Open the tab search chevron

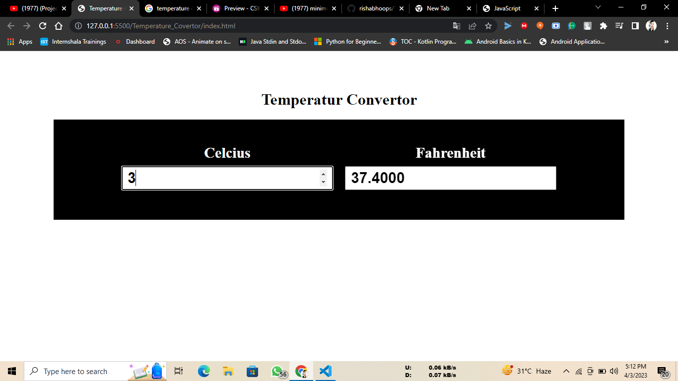pyautogui.click(x=597, y=8)
